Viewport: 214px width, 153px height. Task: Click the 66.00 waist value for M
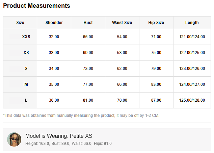pyautogui.click(x=122, y=84)
